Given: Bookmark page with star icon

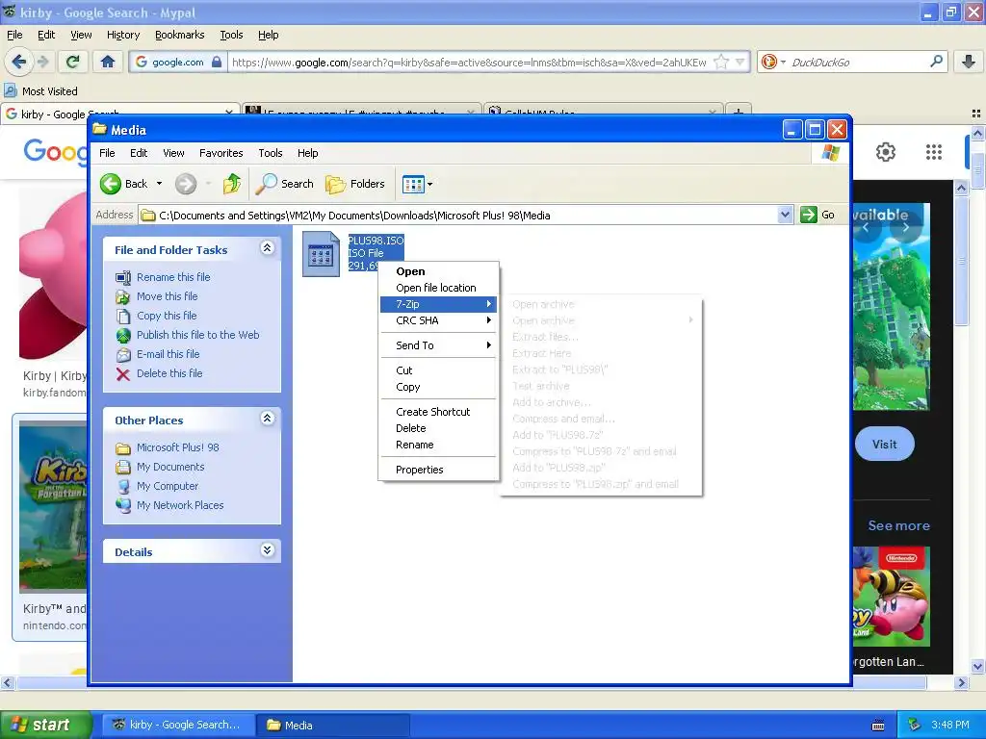Looking at the screenshot, I should click(x=721, y=63).
